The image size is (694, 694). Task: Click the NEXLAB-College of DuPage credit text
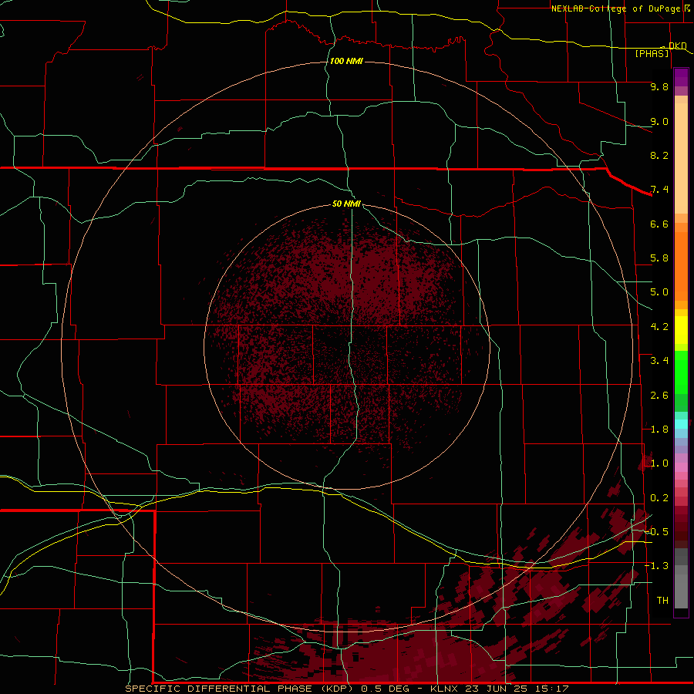615,8
